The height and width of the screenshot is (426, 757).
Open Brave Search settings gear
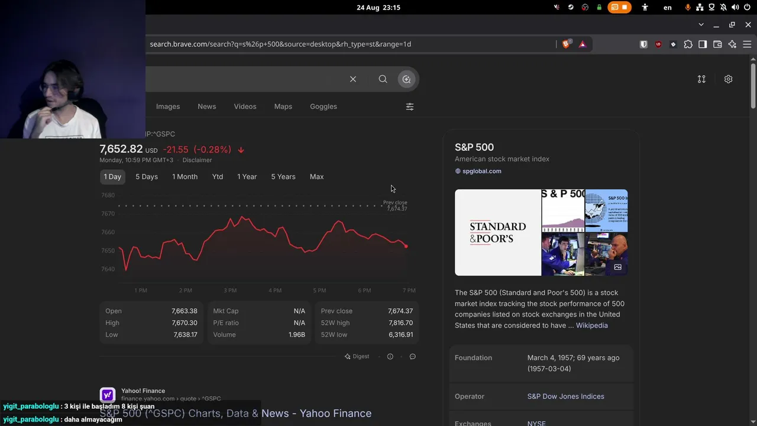[x=729, y=79]
